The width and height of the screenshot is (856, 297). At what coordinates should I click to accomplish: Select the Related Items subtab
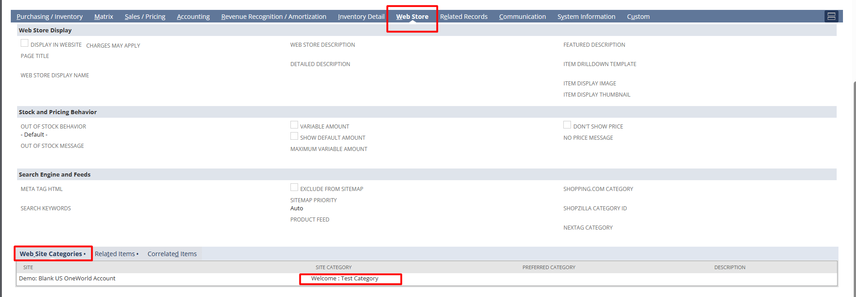(x=116, y=254)
